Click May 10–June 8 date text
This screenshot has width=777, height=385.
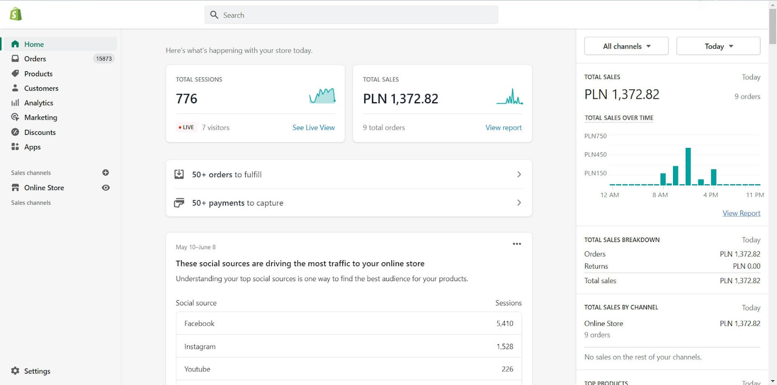pyautogui.click(x=196, y=247)
